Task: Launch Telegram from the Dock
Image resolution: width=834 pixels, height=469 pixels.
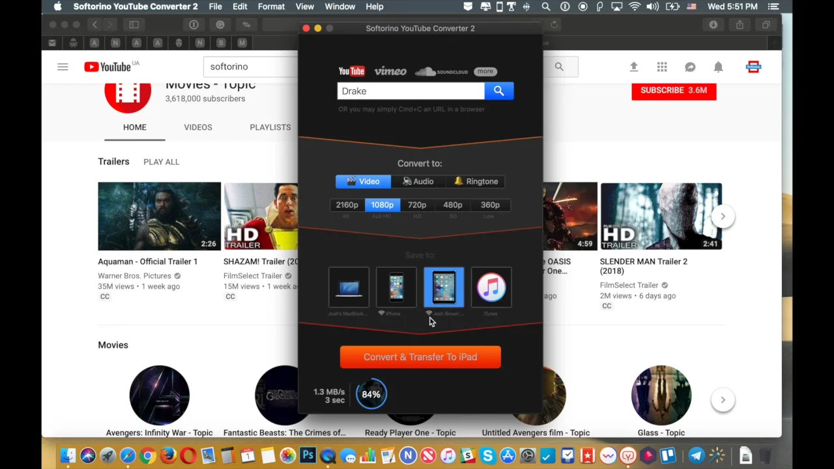Action: click(697, 455)
